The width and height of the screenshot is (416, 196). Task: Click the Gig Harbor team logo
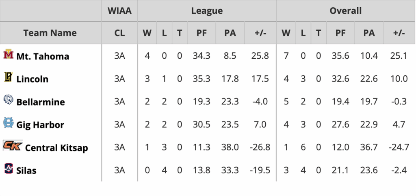[8, 123]
